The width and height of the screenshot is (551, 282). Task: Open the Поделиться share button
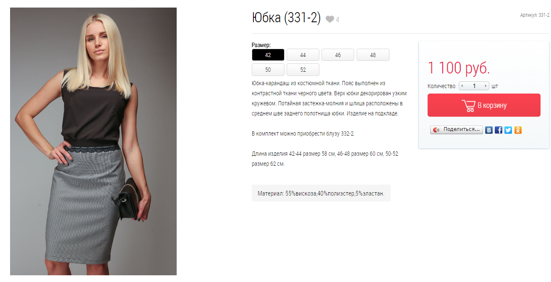457,130
